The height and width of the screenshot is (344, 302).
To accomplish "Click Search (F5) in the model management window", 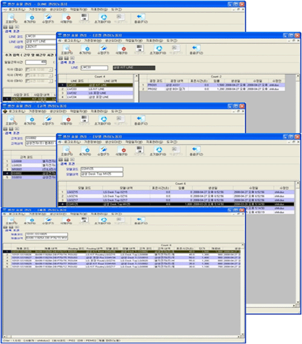I will [x=67, y=151].
